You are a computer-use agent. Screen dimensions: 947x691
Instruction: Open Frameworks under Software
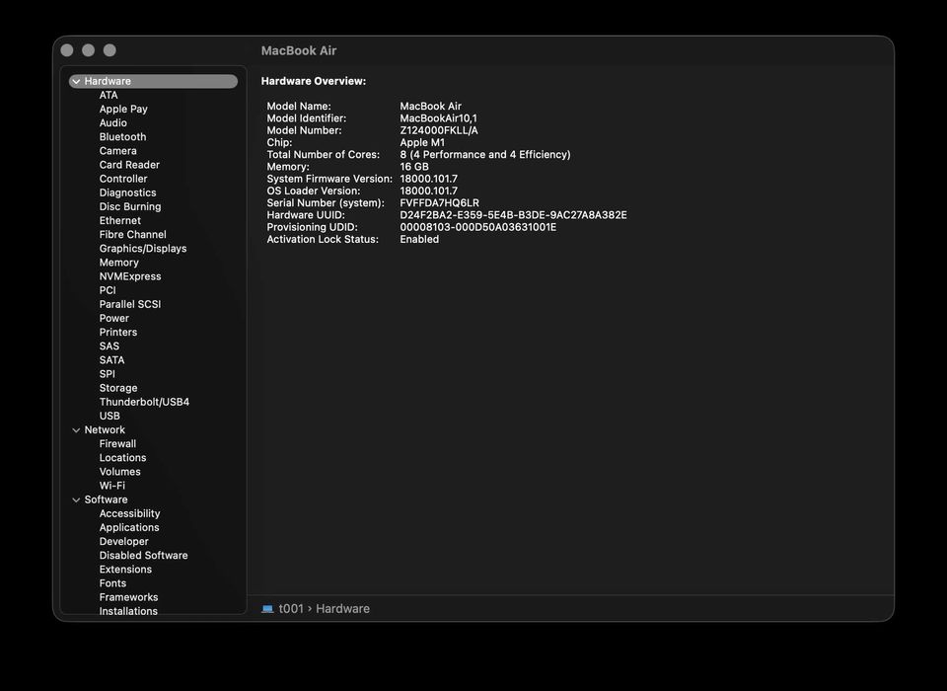(128, 597)
